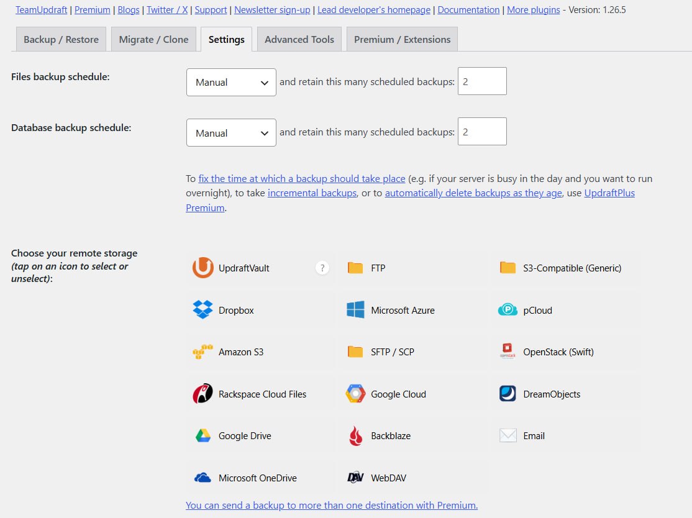The height and width of the screenshot is (518, 692).
Task: Click the database retain backups number field
Action: click(x=482, y=132)
